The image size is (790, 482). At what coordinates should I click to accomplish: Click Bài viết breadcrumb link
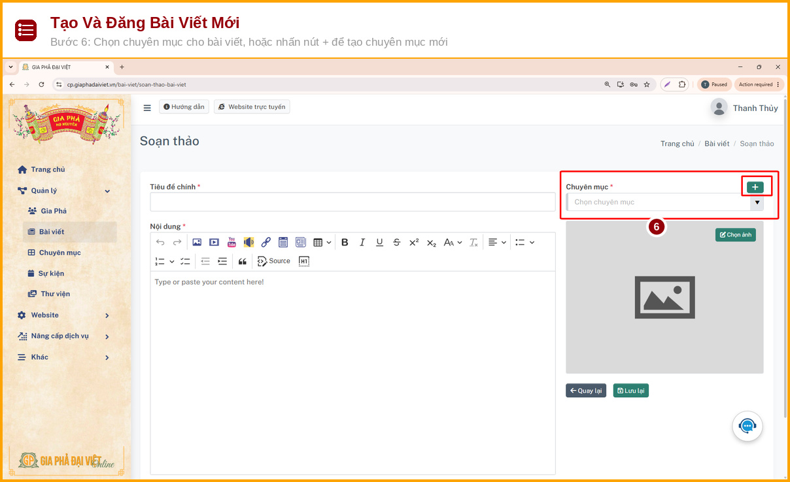pos(717,144)
